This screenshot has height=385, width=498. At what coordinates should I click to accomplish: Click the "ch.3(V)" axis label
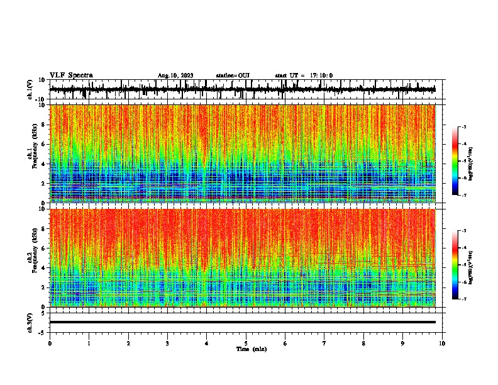coord(30,323)
